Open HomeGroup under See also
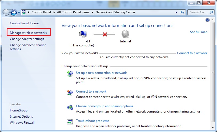Screen dimensions: 217x132 pos(19,110)
